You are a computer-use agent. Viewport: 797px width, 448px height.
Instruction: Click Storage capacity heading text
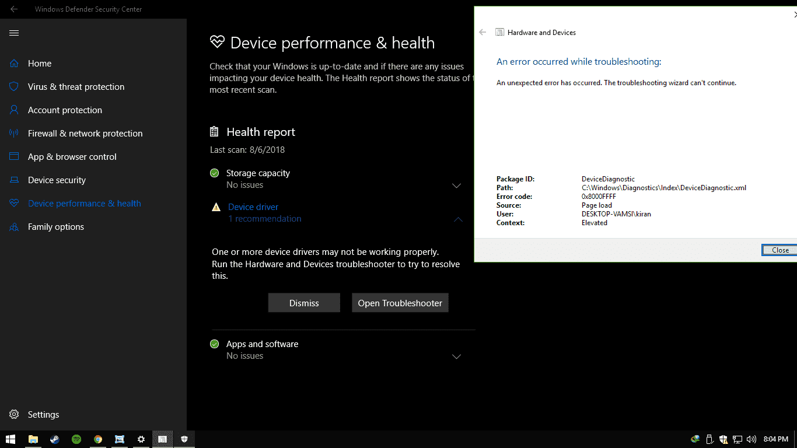(258, 173)
